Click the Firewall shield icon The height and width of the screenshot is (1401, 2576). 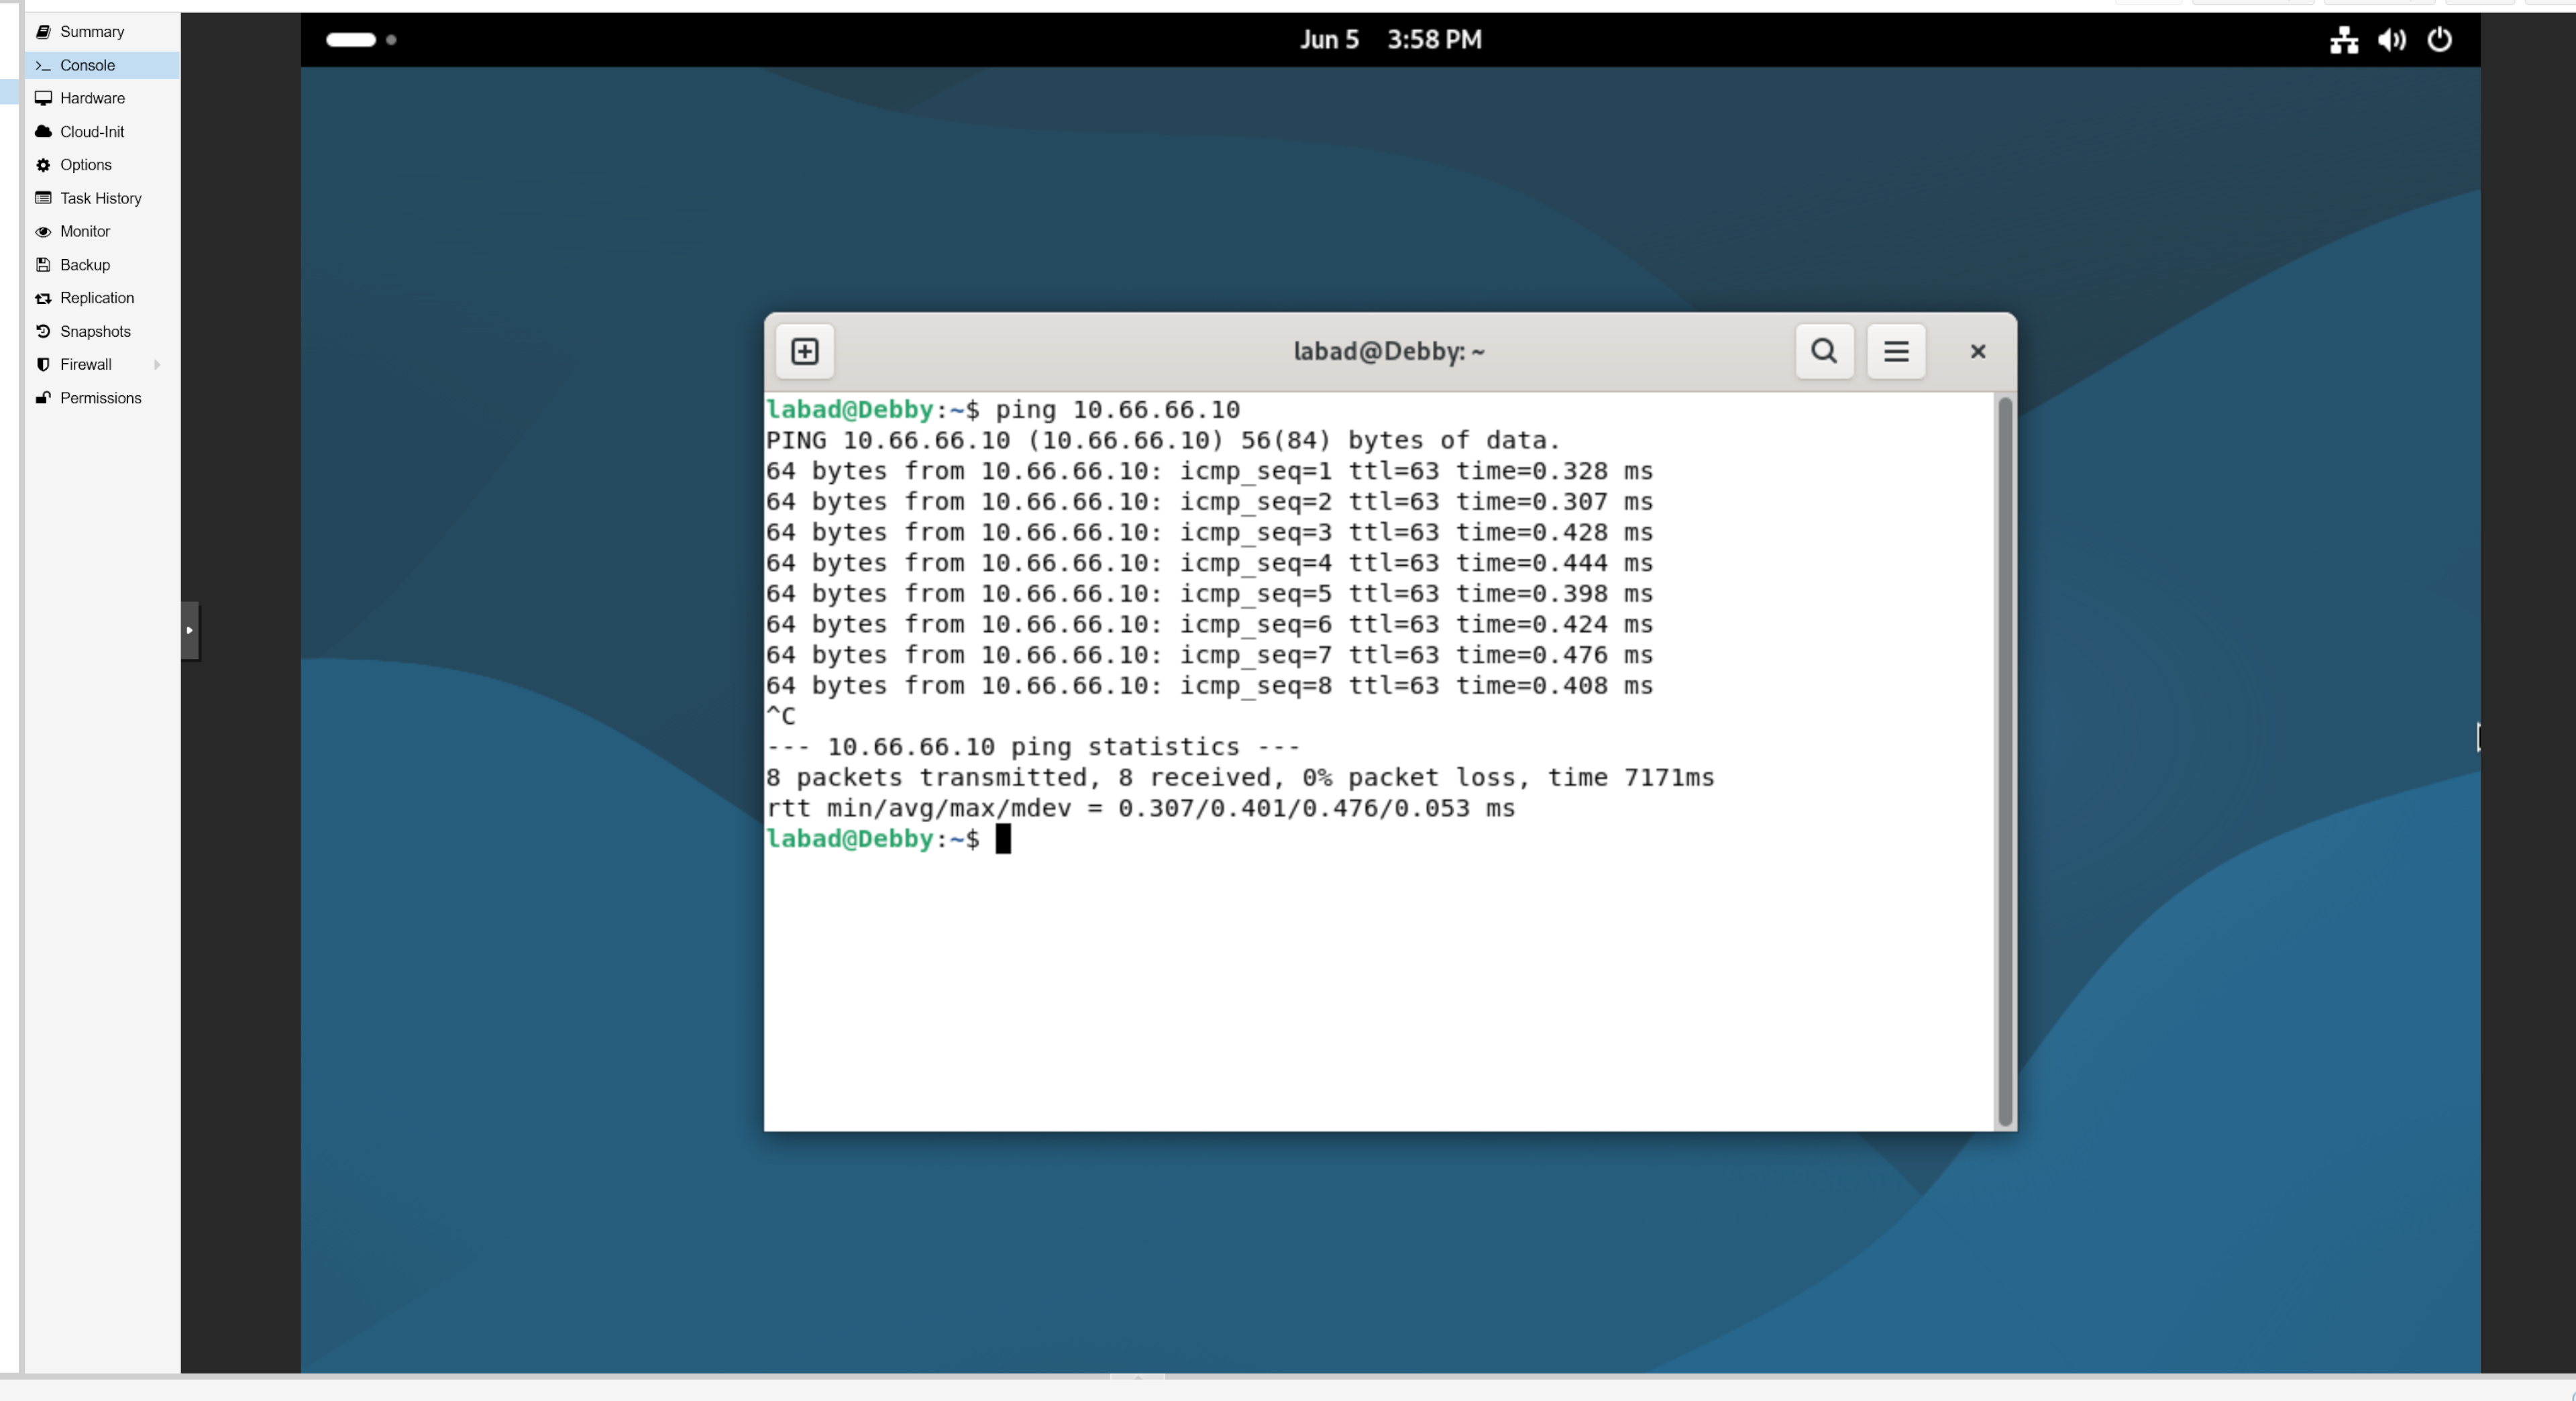[x=43, y=364]
